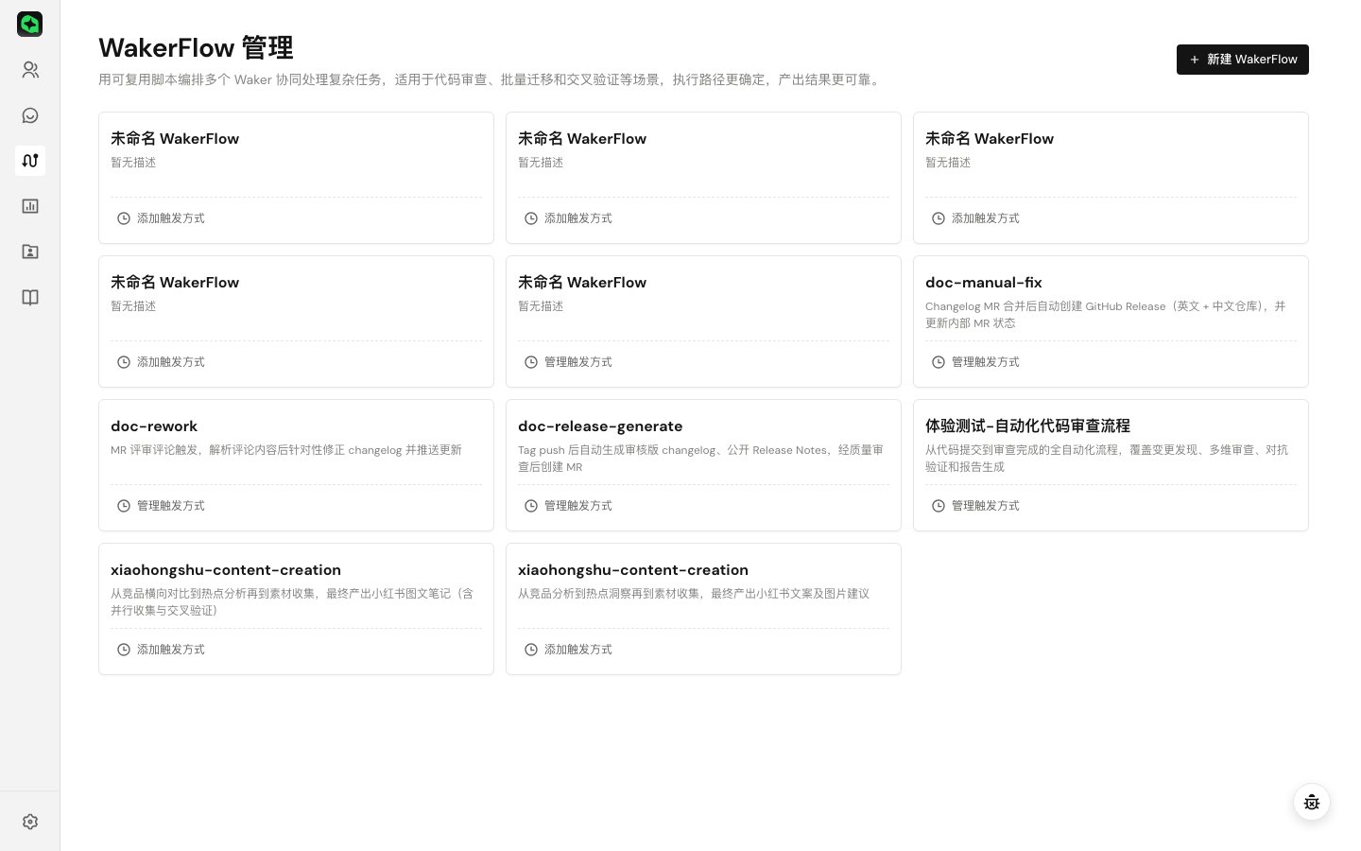Click description starting 'MR 评审评论触发'

[286, 450]
